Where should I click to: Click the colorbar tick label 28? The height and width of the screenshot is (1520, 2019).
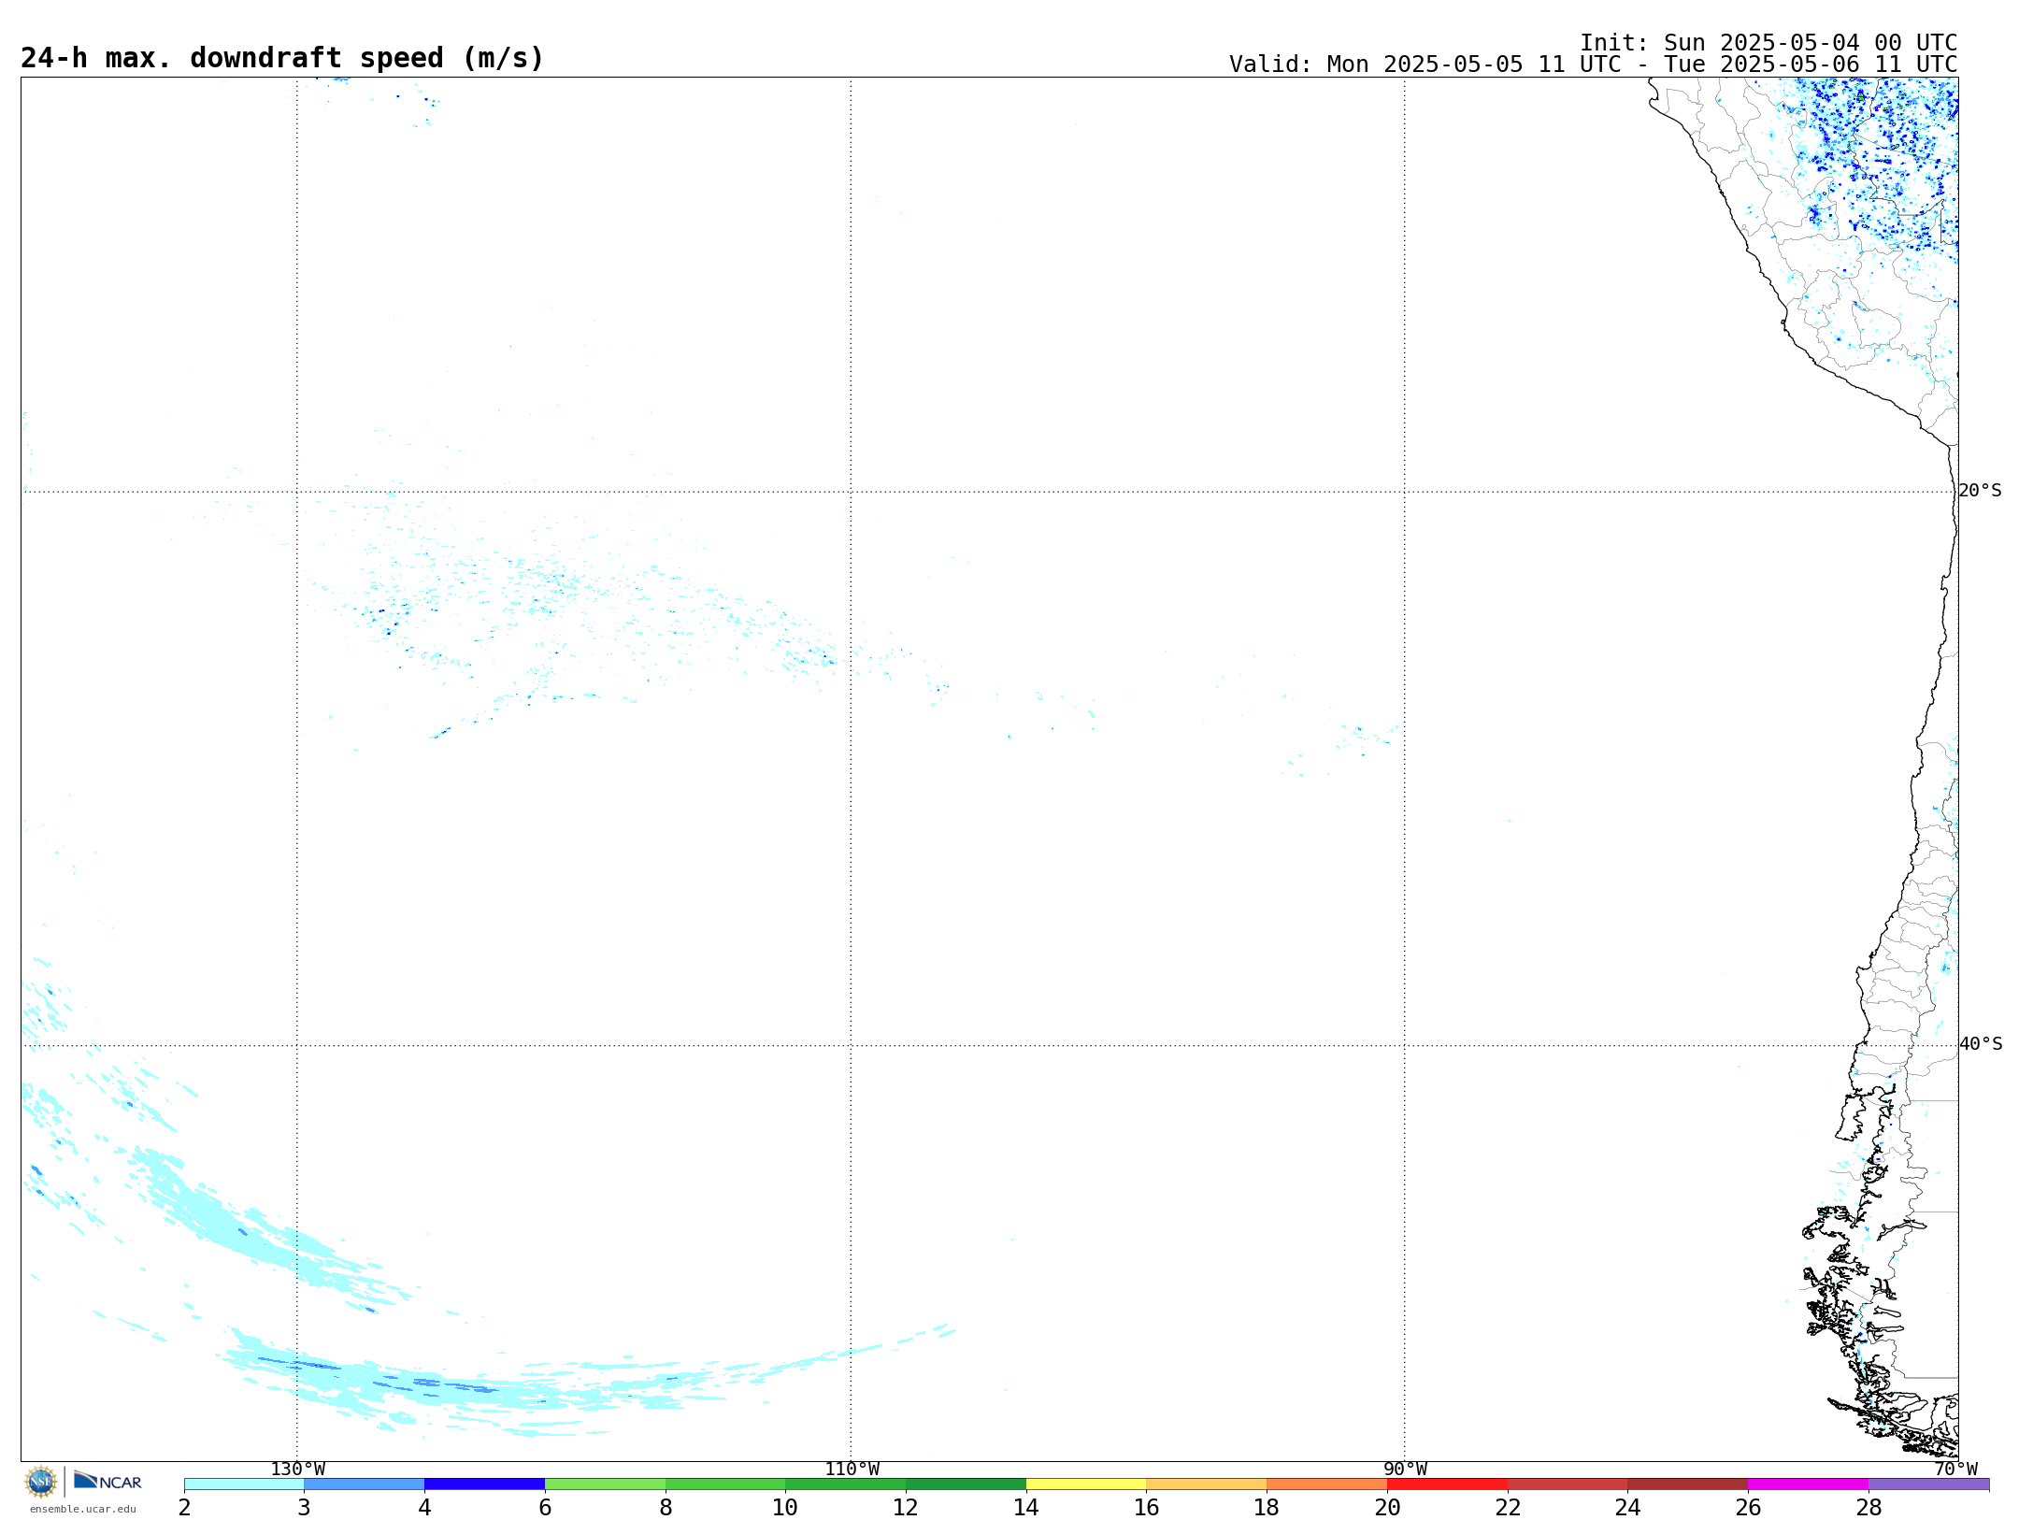coord(1869,1508)
